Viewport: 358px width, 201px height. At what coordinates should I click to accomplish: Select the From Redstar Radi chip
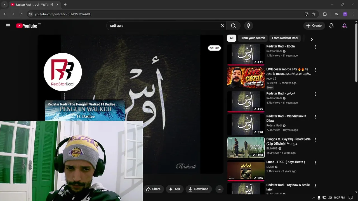[285, 38]
